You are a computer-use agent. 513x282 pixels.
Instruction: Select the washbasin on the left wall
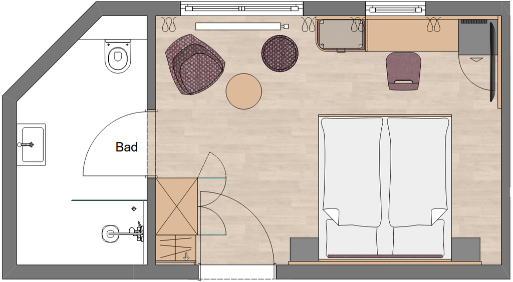(x=33, y=144)
